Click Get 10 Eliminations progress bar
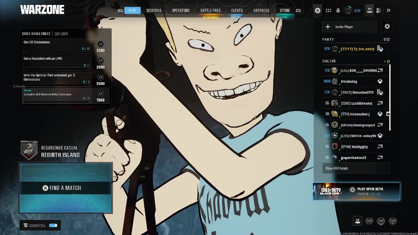This screenshot has height=235, width=418. click(56, 52)
